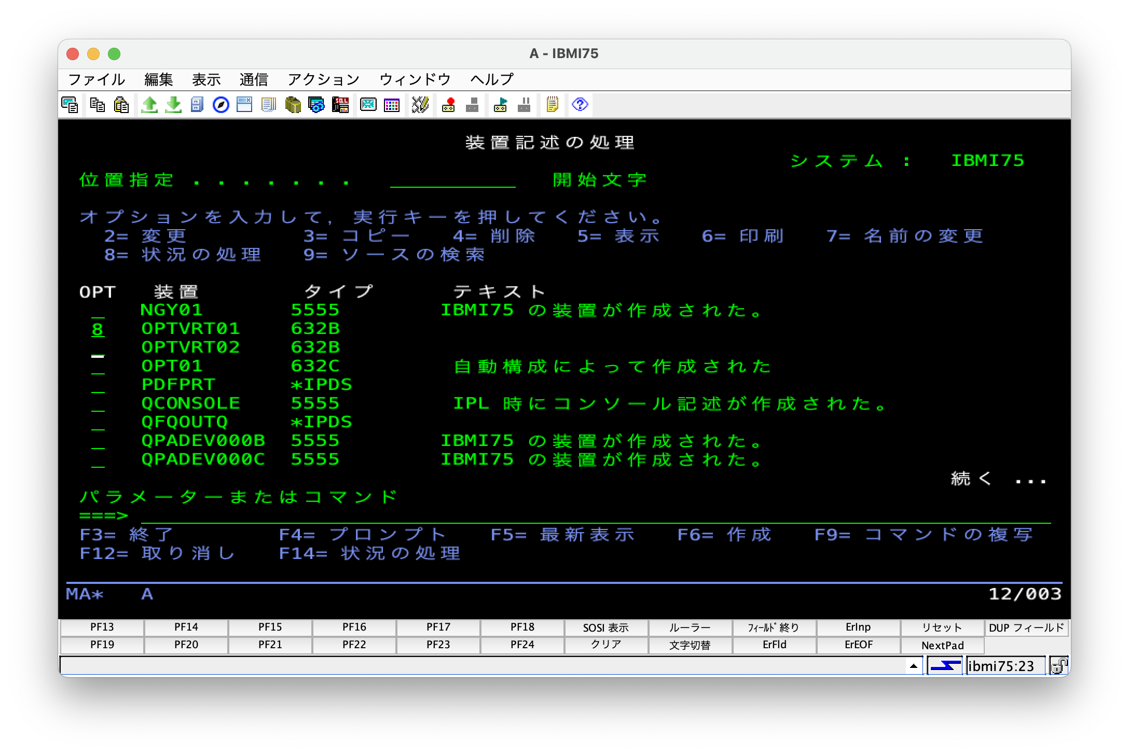Expand the status bar up-arrow button
Image resolution: width=1129 pixels, height=754 pixels.
tap(913, 666)
